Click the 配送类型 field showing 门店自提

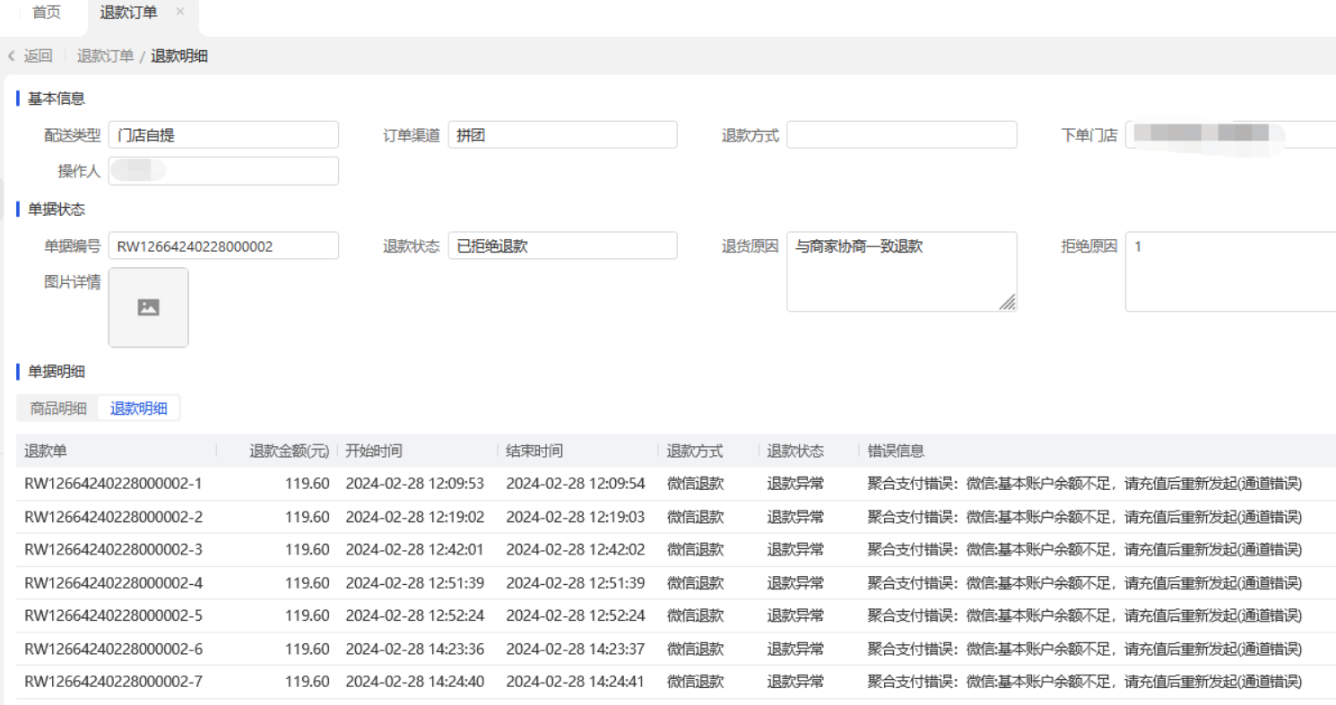[x=223, y=135]
